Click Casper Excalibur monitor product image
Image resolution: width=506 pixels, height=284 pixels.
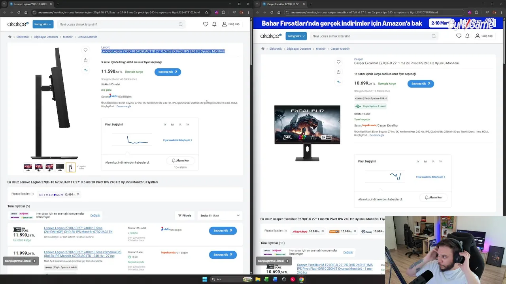(307, 133)
